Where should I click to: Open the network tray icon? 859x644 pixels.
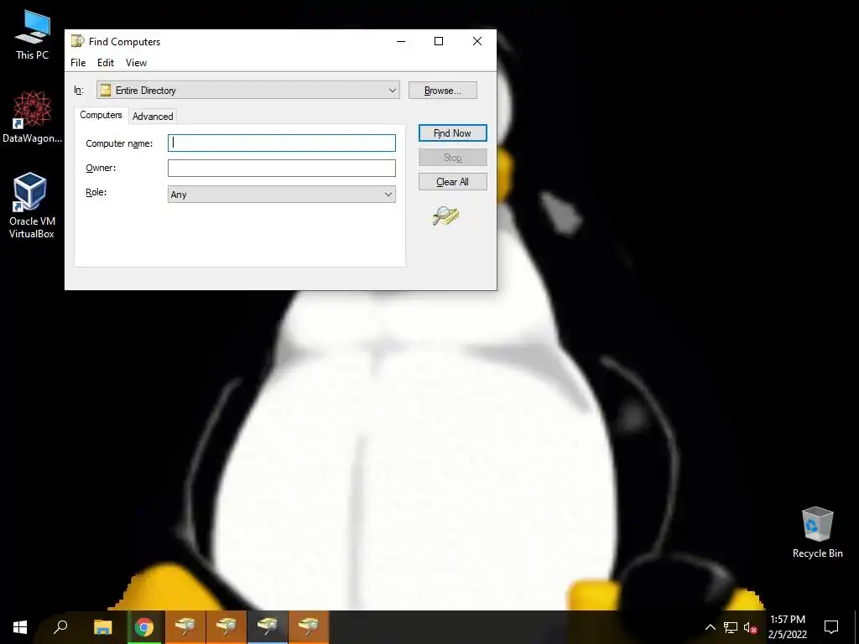pyautogui.click(x=731, y=627)
